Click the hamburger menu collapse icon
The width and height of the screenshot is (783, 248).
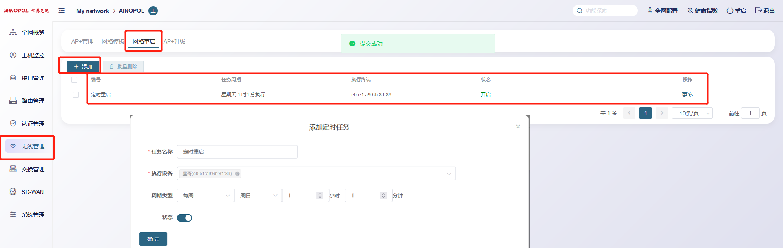pos(62,11)
